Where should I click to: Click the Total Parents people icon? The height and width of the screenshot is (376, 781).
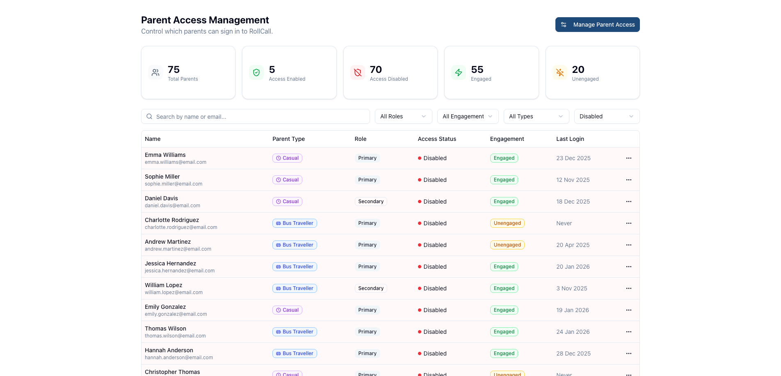click(155, 72)
